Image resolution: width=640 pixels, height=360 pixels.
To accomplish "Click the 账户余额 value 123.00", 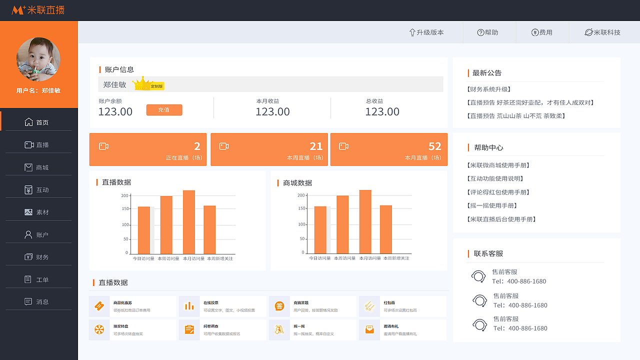I will pos(115,111).
